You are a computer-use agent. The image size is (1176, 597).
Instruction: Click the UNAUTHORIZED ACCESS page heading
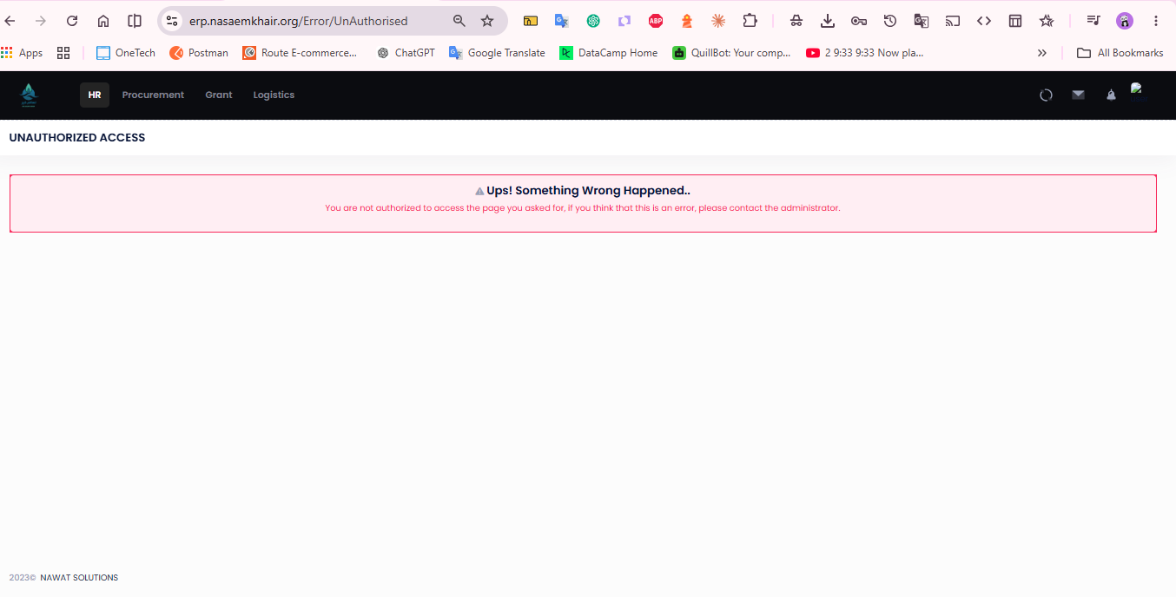77,137
